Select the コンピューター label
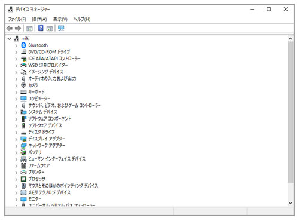 pos(39,99)
